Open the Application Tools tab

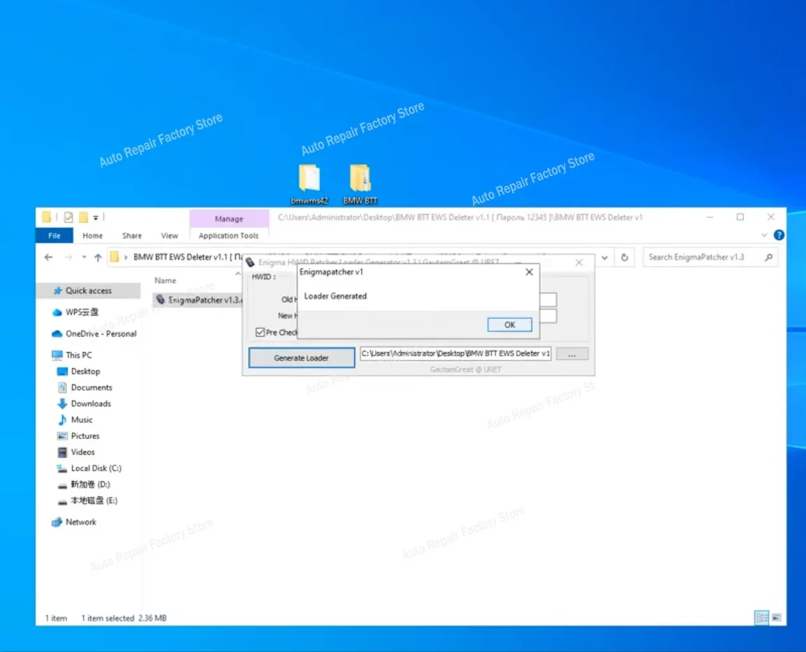coord(228,236)
